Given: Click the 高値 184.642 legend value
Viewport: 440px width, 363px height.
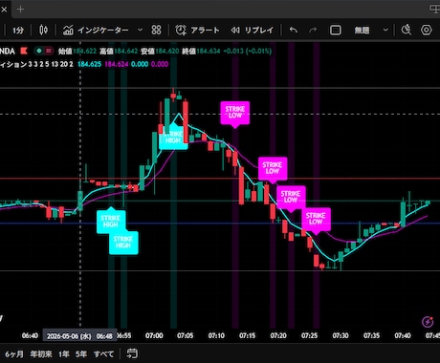Looking at the screenshot, I should (119, 51).
